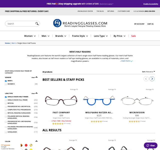160x150 pixels.
Task: Click 2 Pair / $68 Any Color(s) offer
Action: 61,121
